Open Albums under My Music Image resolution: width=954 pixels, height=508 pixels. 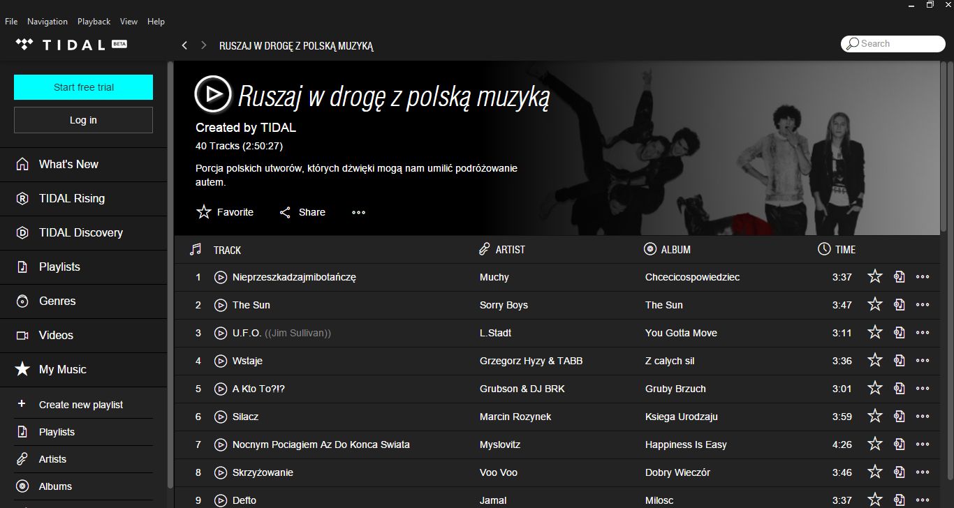[x=83, y=486]
